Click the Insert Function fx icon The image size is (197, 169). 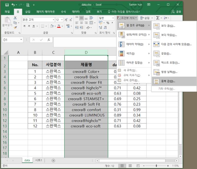coord(49,40)
